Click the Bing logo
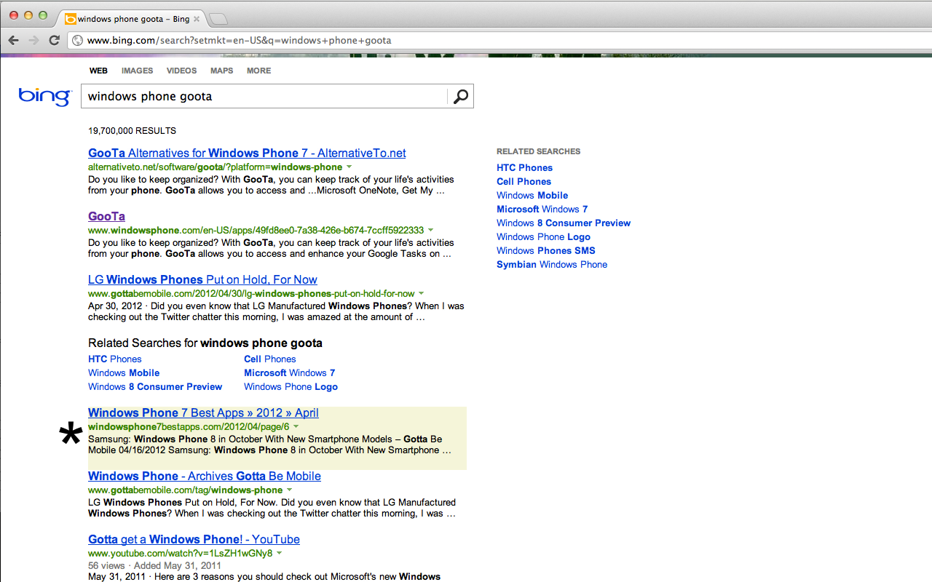 click(45, 97)
